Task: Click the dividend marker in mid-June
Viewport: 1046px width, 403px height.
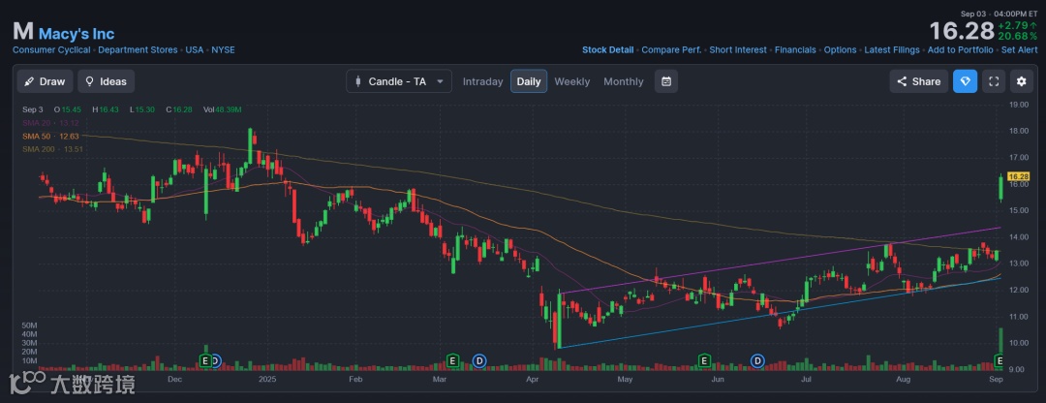Action: (x=757, y=361)
